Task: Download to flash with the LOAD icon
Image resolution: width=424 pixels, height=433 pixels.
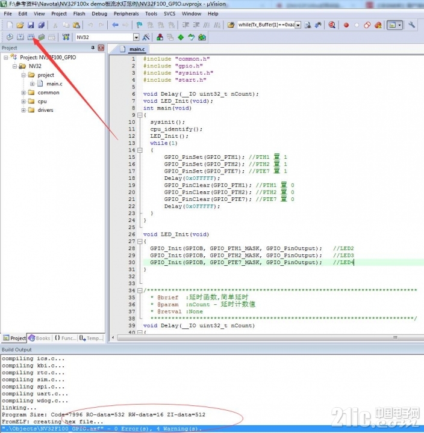Action: [66, 37]
